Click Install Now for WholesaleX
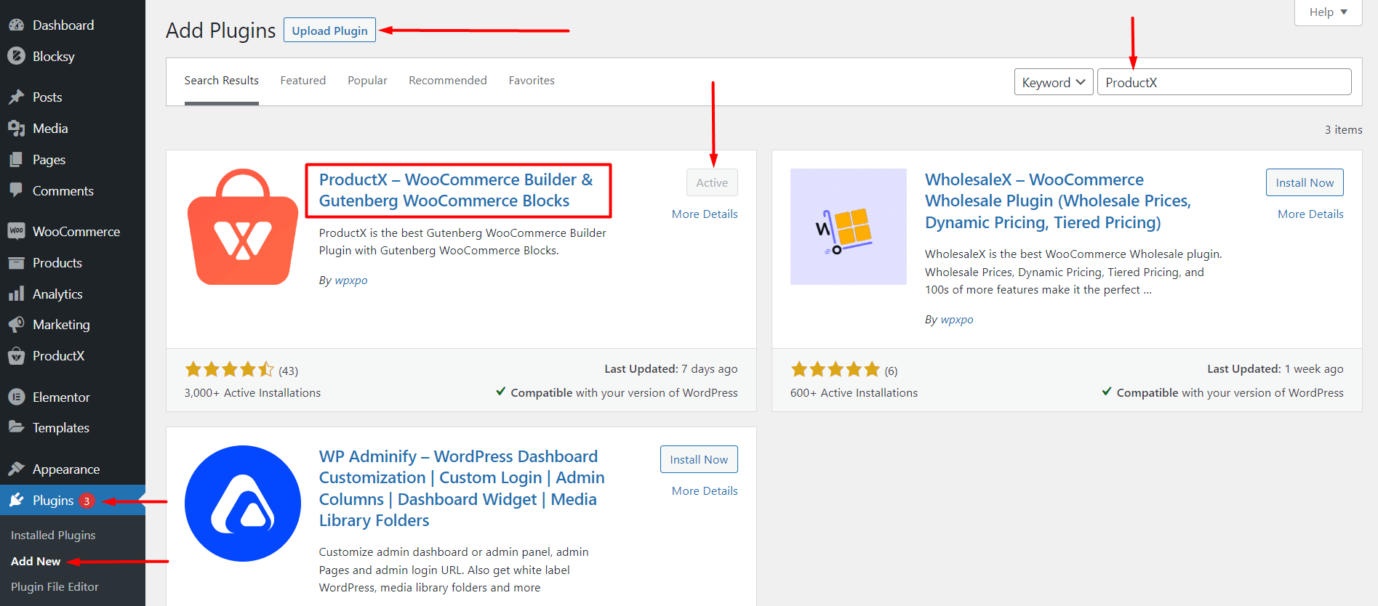Screen dimensions: 1378x606 (1305, 182)
